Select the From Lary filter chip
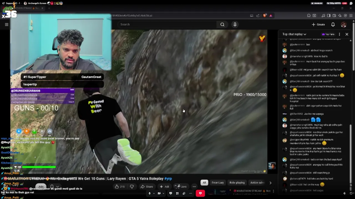 218,183
